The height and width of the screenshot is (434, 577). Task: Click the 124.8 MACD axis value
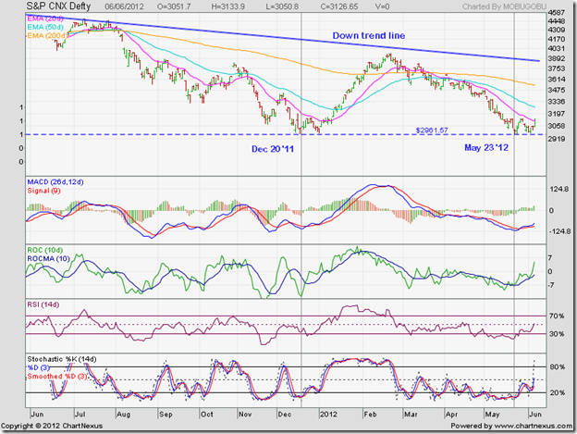[559, 189]
